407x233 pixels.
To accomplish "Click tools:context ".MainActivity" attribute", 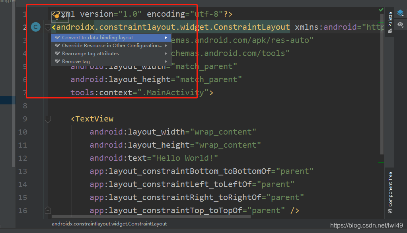I will 140,92.
